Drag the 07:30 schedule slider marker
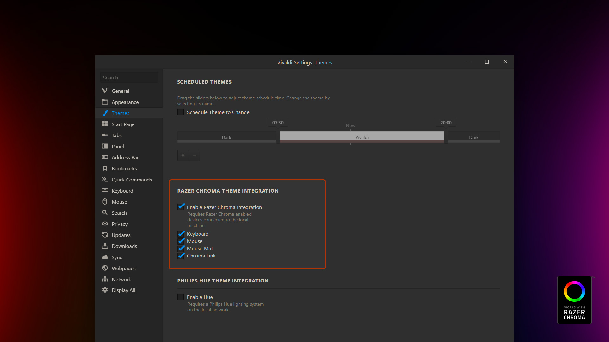609x342 pixels. coord(278,137)
